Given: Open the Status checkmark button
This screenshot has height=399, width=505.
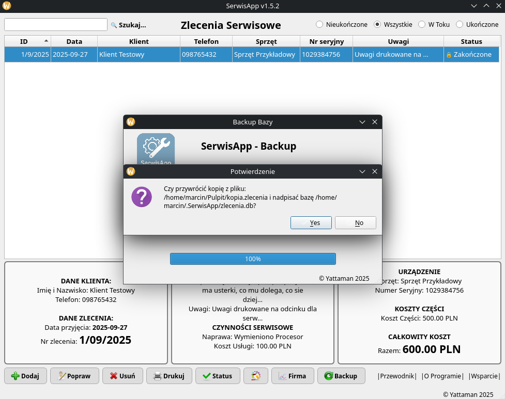Looking at the screenshot, I should [218, 376].
